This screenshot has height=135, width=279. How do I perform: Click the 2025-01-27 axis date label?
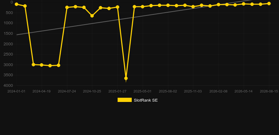click(118, 91)
